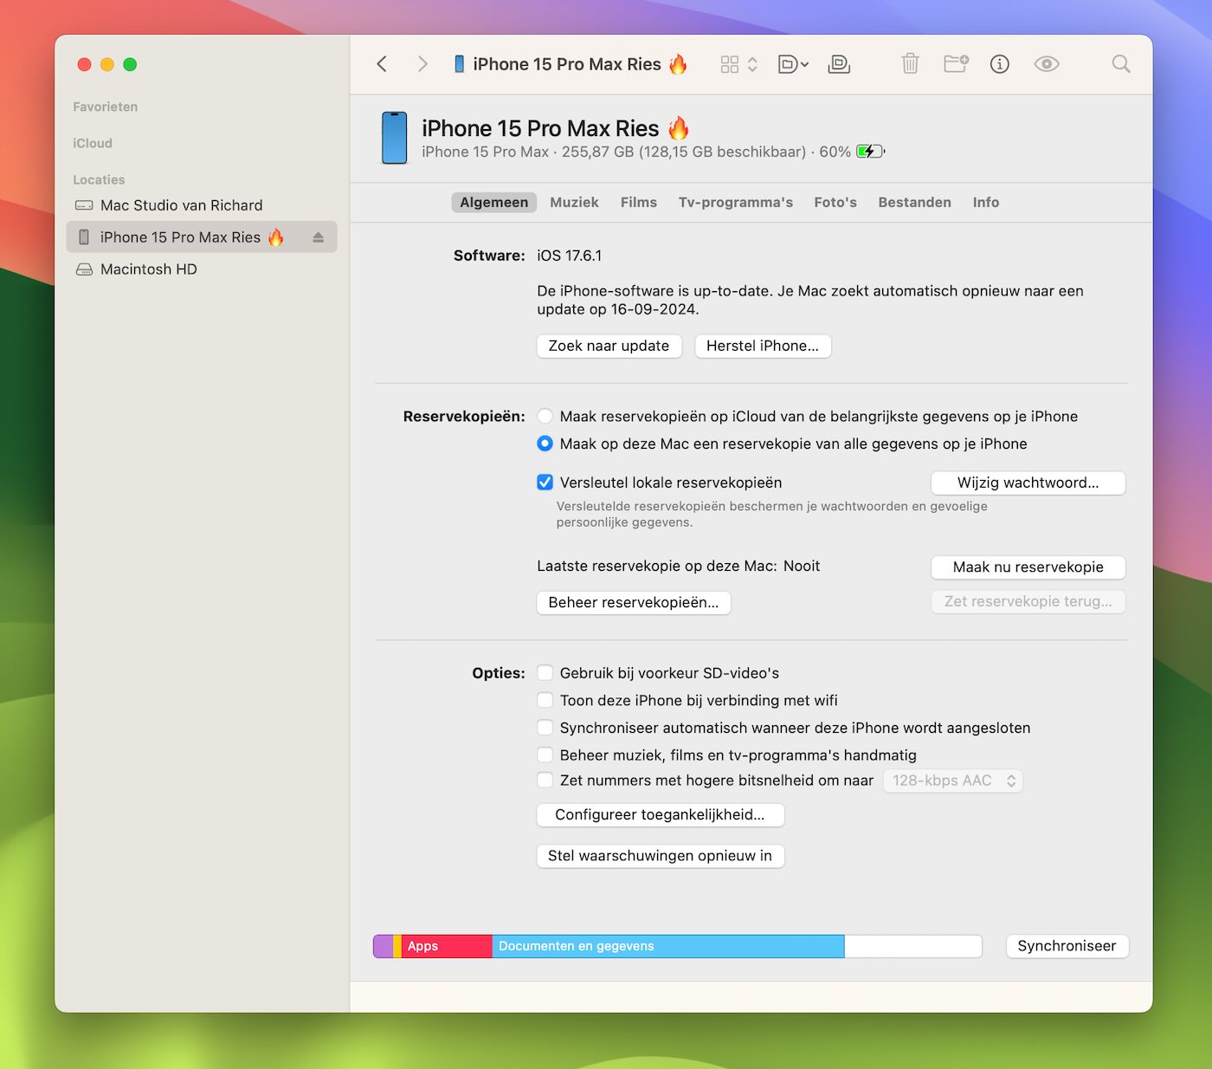Click the new folder toolbar icon
Viewport: 1212px width, 1069px height.
tap(955, 64)
